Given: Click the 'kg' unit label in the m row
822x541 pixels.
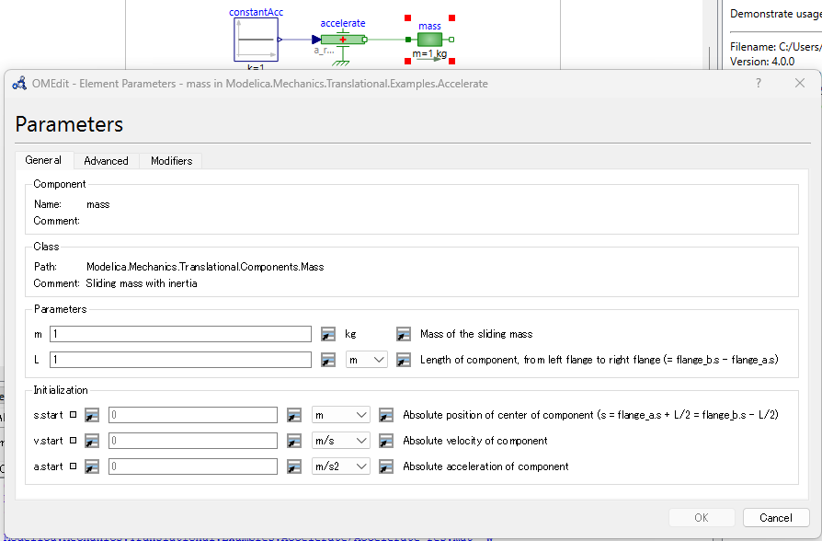Looking at the screenshot, I should (x=350, y=334).
